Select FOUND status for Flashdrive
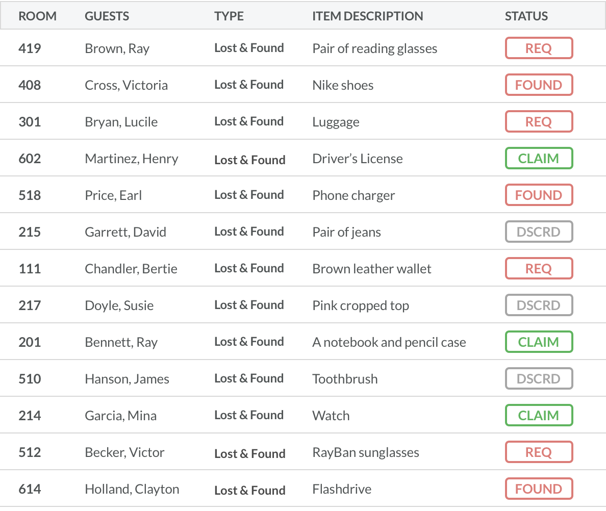The height and width of the screenshot is (511, 606). tap(539, 489)
